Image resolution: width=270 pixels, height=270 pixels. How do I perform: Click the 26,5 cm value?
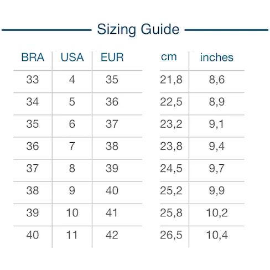[x=171, y=235]
